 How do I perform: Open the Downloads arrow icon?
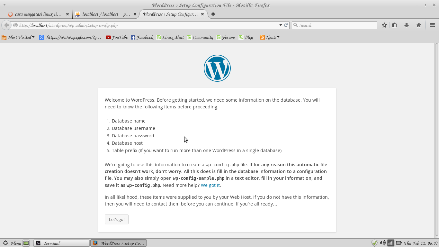(x=407, y=25)
